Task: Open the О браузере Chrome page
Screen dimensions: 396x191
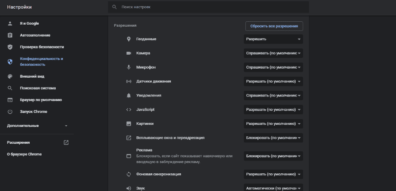Action: (x=24, y=154)
